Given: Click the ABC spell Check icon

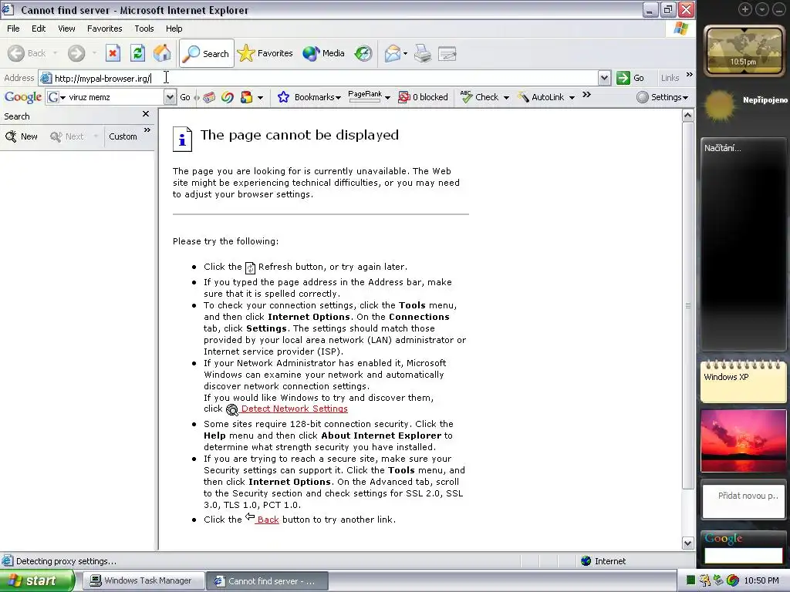Looking at the screenshot, I should pos(466,96).
